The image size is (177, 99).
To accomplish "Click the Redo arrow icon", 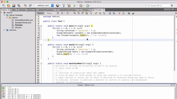I will pos(30,5).
